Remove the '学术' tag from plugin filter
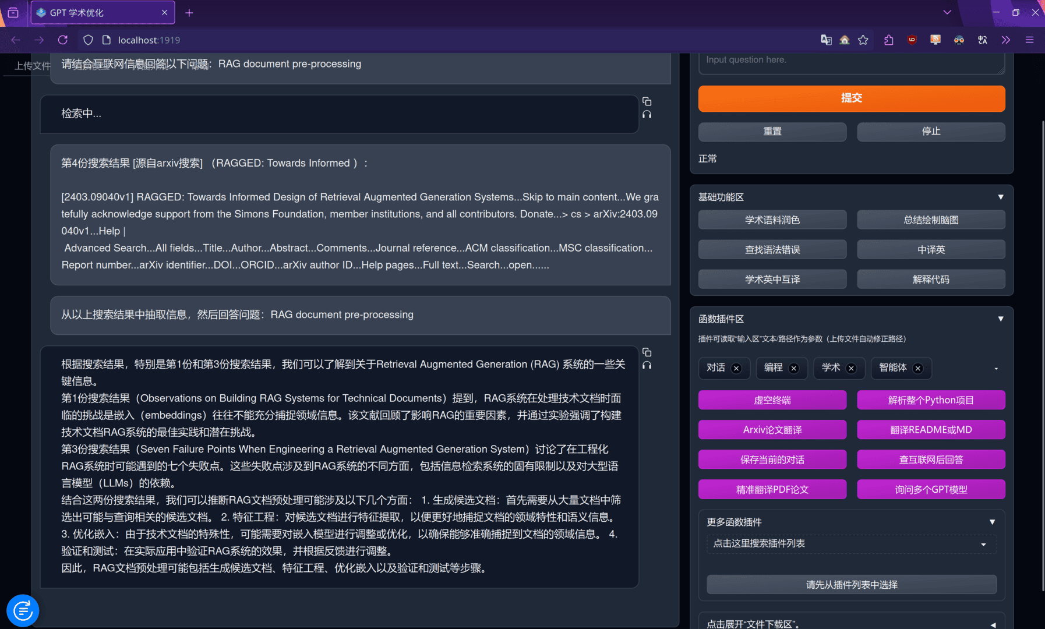1045x629 pixels. [x=851, y=368]
